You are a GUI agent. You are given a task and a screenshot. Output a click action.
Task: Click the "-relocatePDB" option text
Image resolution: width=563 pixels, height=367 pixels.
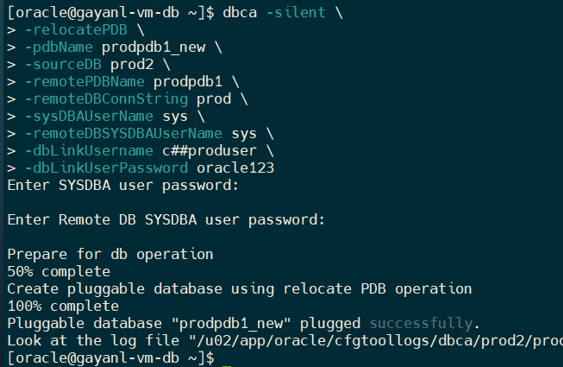71,30
